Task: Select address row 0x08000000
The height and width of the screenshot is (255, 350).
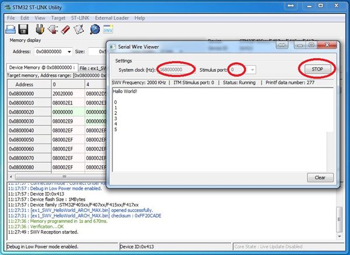Action: [x=29, y=93]
